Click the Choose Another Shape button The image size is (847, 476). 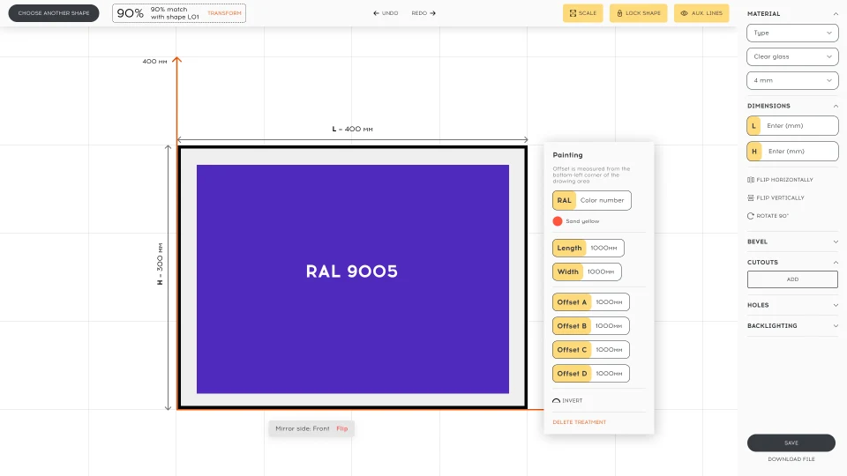[54, 13]
